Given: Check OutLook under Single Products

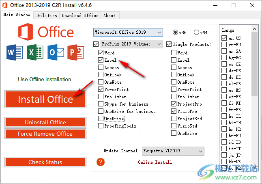Looking at the screenshot, I should pos(174,75).
